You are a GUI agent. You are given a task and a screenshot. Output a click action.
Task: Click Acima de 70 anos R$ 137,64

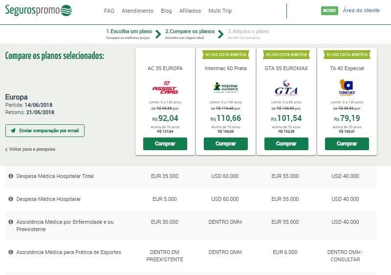(165, 129)
